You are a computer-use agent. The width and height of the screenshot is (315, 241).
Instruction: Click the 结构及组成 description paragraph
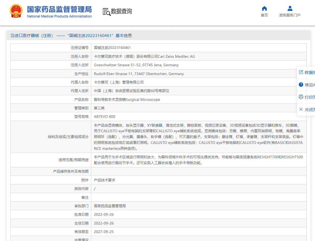click(x=199, y=137)
